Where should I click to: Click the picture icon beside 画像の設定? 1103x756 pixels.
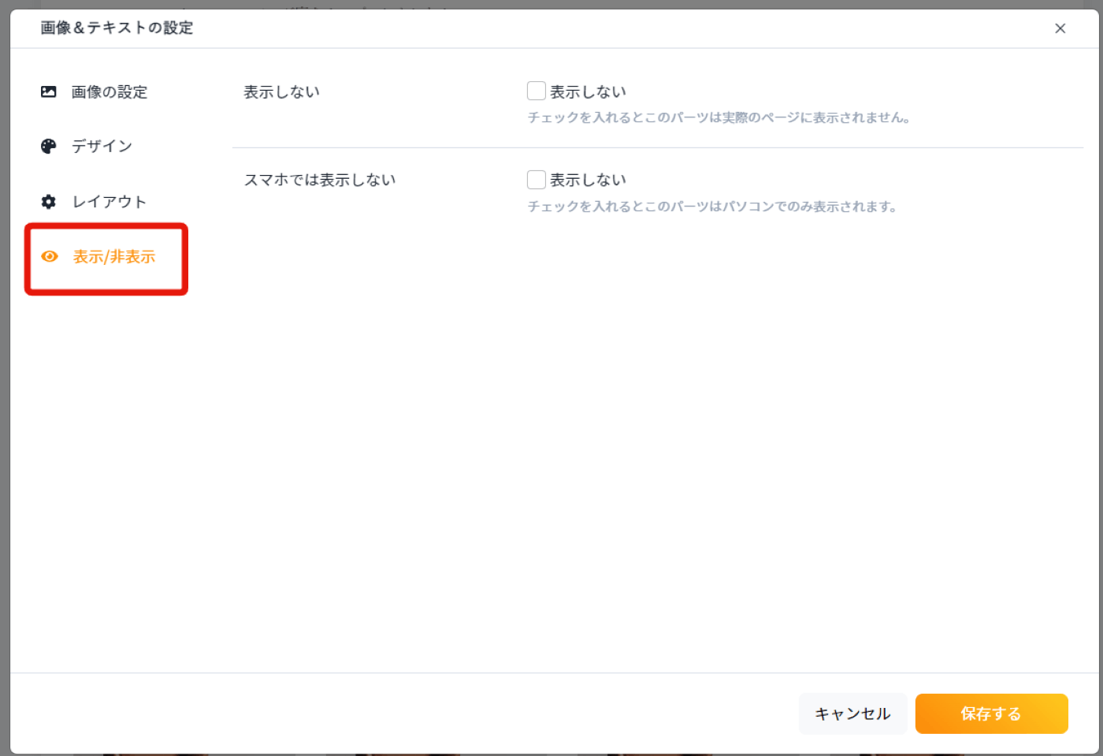coord(49,91)
